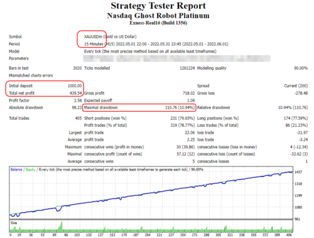314x238 pixels.
Task: Select the spread value 'Current (200)'
Action: (x=296, y=86)
